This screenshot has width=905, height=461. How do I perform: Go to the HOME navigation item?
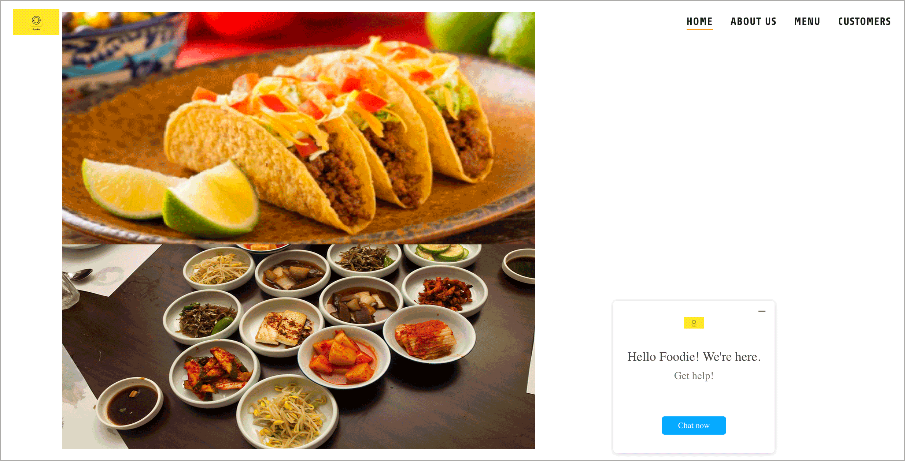(x=699, y=21)
